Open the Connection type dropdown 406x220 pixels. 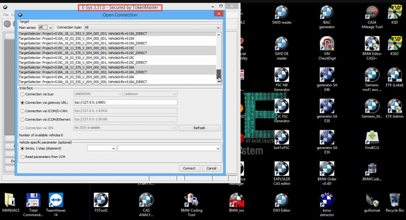[x=152, y=27]
